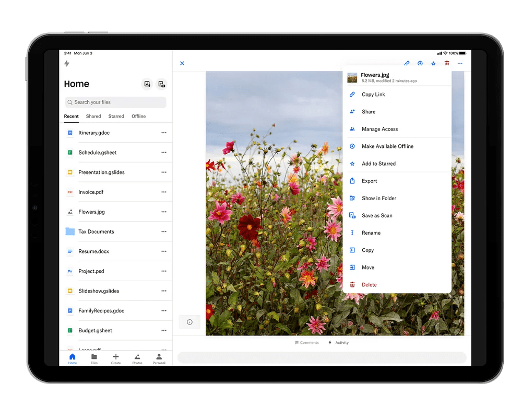Viewport: 522px width, 418px height.
Task: Choose Save as Scan from the menu
Action: click(377, 215)
